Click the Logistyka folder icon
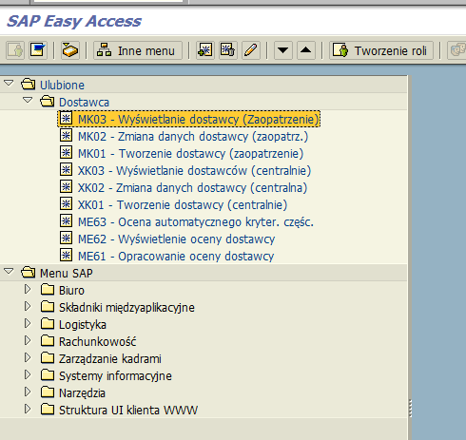This screenshot has width=466, height=440. coord(48,324)
